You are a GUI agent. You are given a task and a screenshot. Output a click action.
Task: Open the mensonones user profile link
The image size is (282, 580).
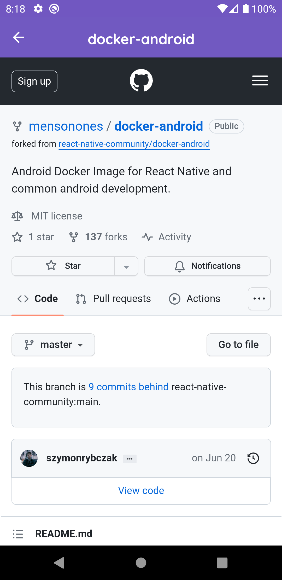[x=66, y=126]
